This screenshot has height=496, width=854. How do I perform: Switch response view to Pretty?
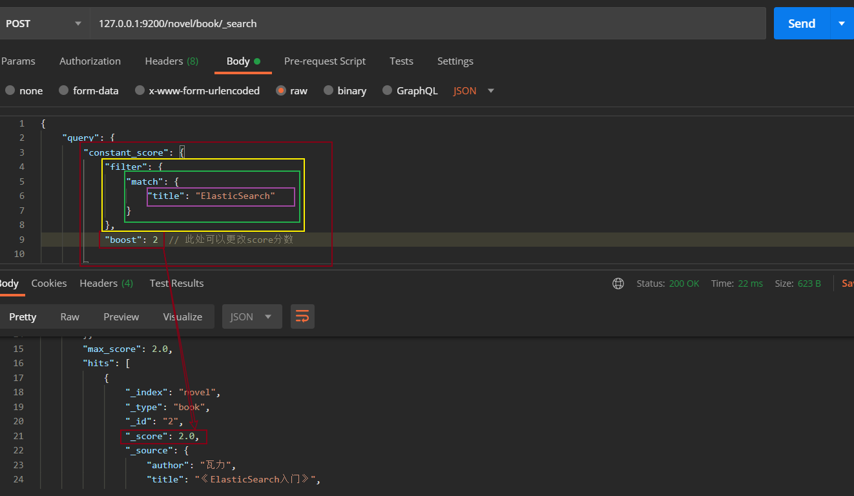click(23, 316)
